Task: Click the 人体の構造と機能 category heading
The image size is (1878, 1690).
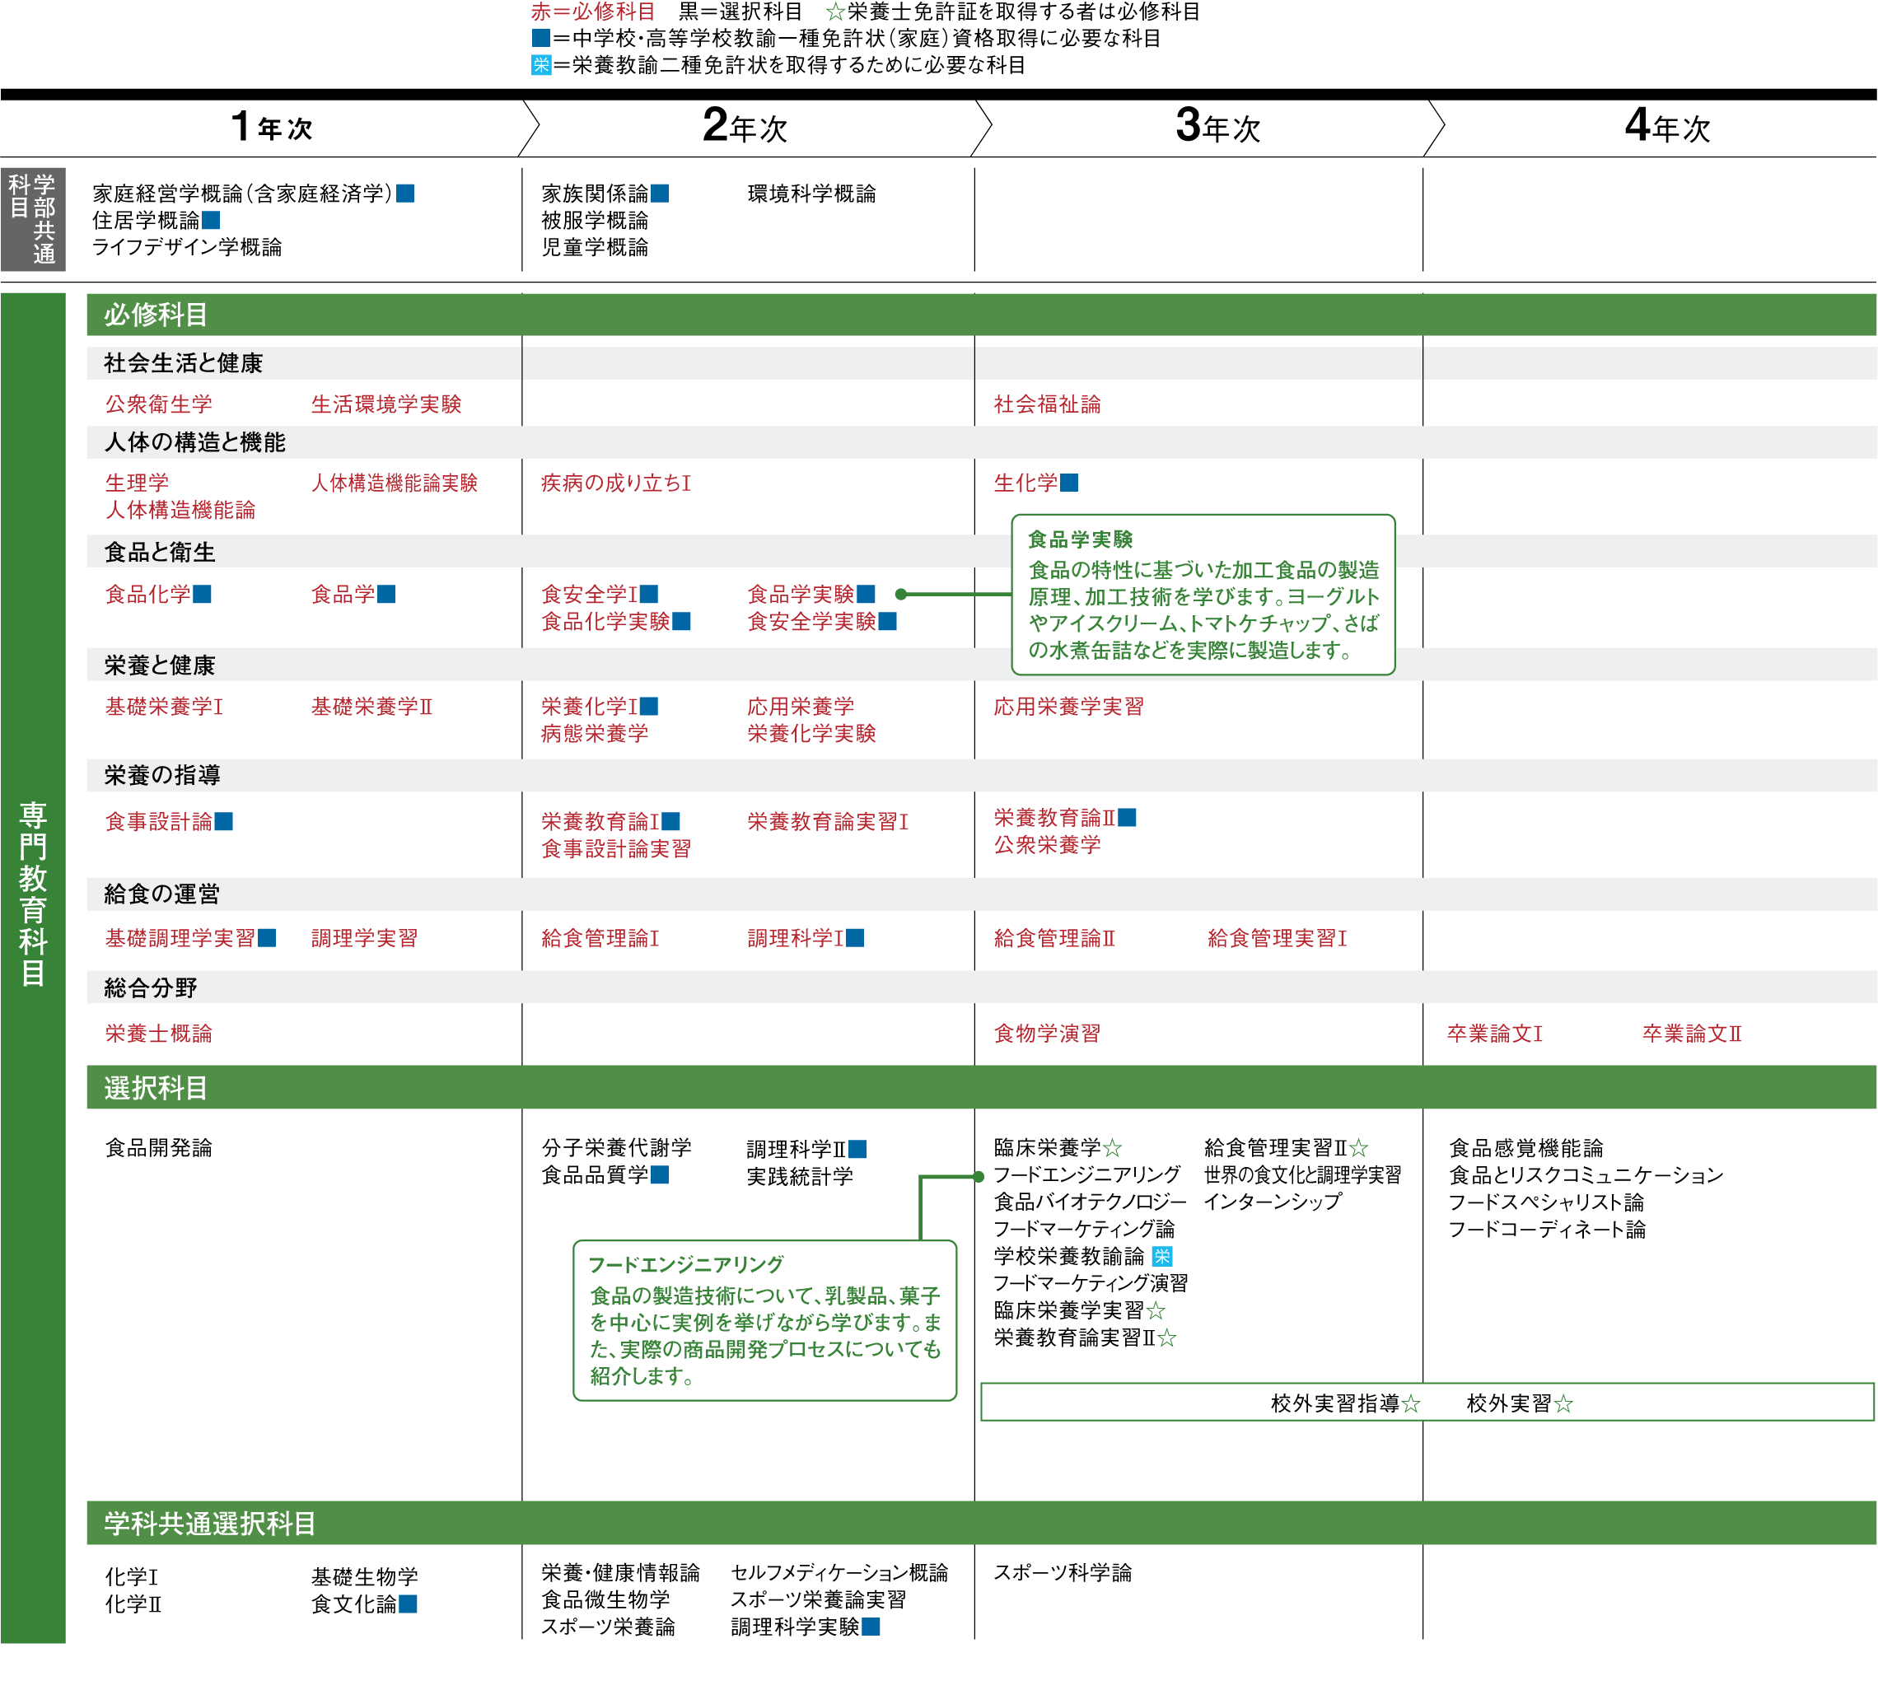Action: coord(195,442)
